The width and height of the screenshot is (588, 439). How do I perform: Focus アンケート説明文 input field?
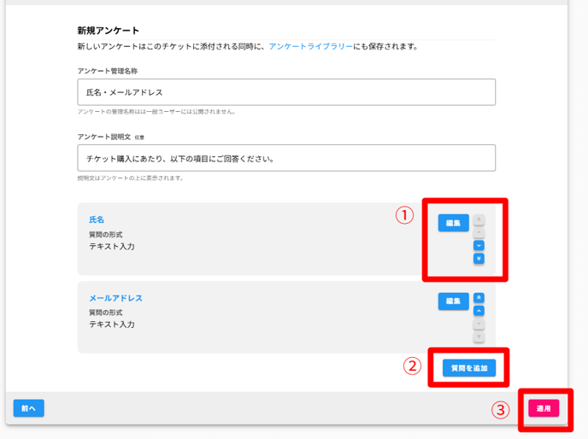click(x=286, y=158)
